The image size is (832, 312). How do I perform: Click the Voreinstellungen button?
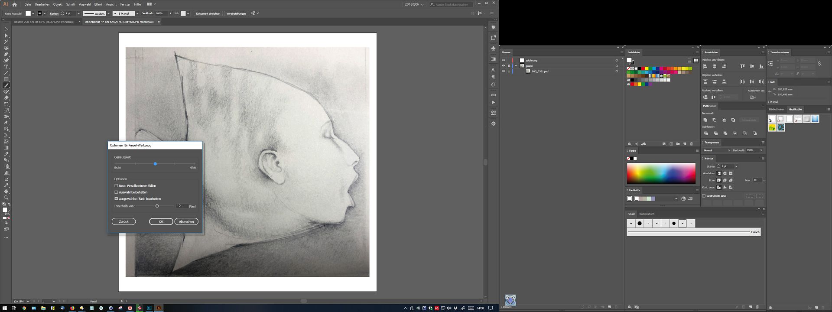[x=236, y=13]
